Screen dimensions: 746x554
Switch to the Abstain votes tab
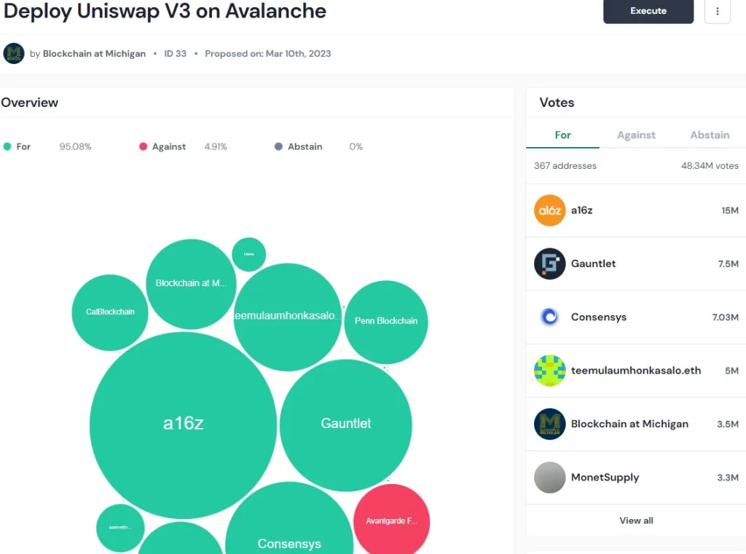coord(710,135)
